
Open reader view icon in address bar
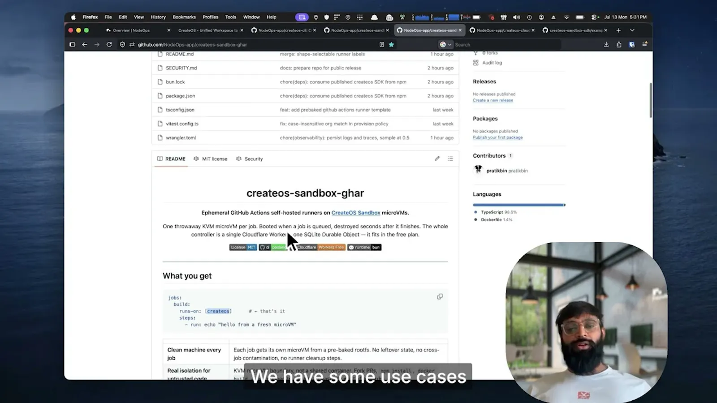[x=382, y=44]
